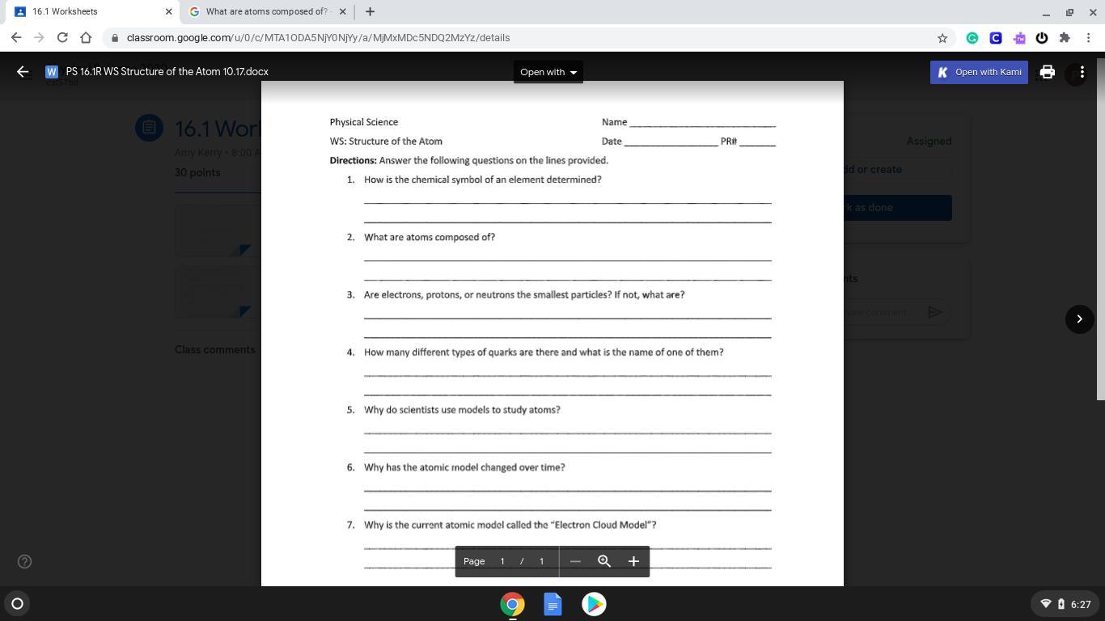Screen dimensions: 1105x621
Task: Launch Play Store from the shelf
Action: 594,604
